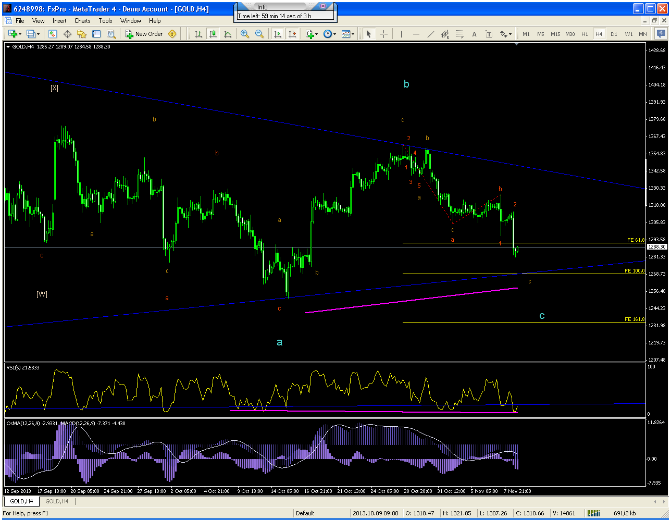Click the New Chart toolbar icon
The width and height of the screenshot is (671, 520).
click(x=13, y=34)
